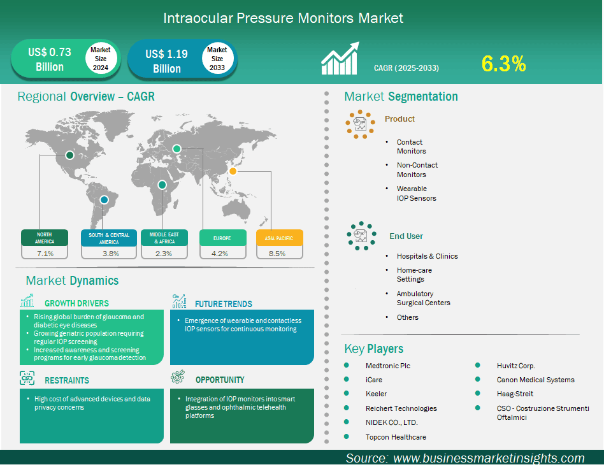Click the Asia Pacific 8.5% value box
The image size is (604, 474).
pyautogui.click(x=279, y=253)
